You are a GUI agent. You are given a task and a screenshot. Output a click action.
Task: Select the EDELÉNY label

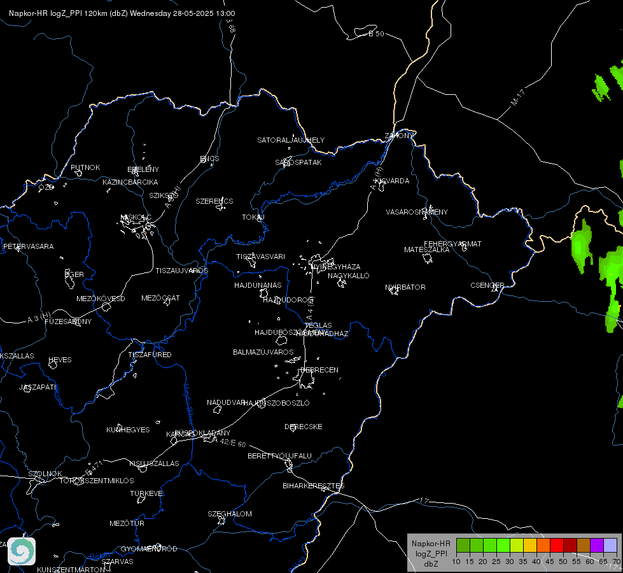coord(143,169)
